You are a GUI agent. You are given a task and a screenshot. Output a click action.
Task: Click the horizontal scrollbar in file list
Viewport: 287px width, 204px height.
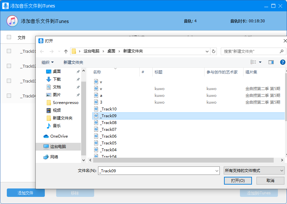[183, 160]
